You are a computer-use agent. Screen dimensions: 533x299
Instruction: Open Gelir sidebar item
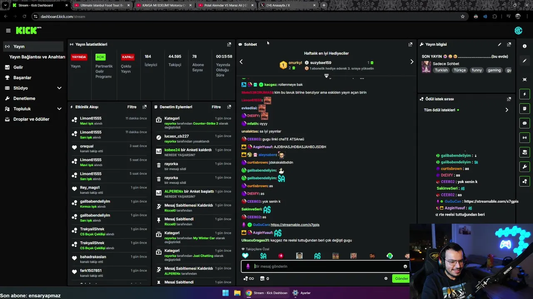pos(33,67)
